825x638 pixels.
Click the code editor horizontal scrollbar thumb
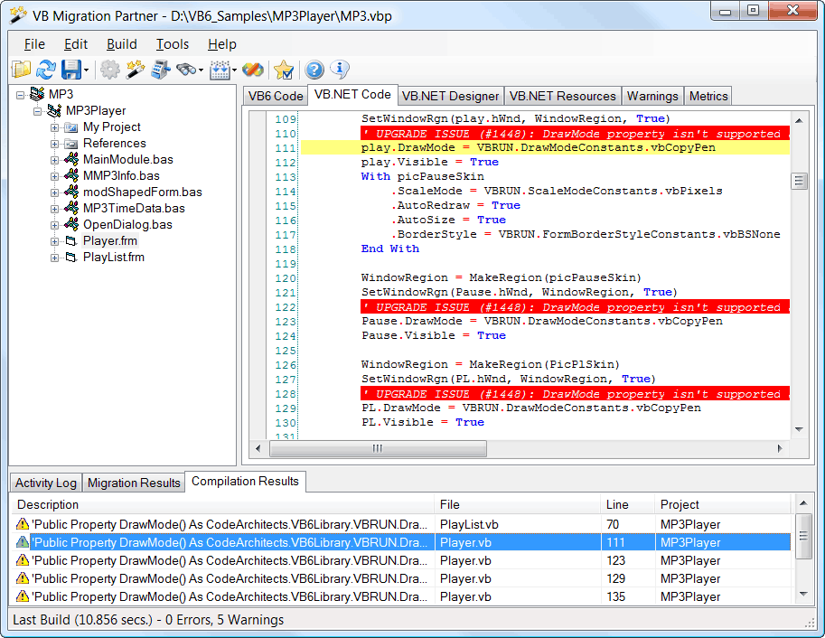[378, 448]
